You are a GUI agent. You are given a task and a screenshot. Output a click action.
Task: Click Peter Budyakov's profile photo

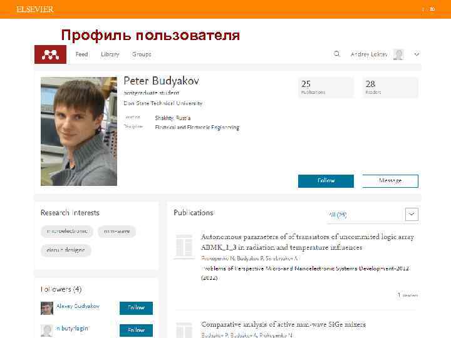[x=79, y=131]
